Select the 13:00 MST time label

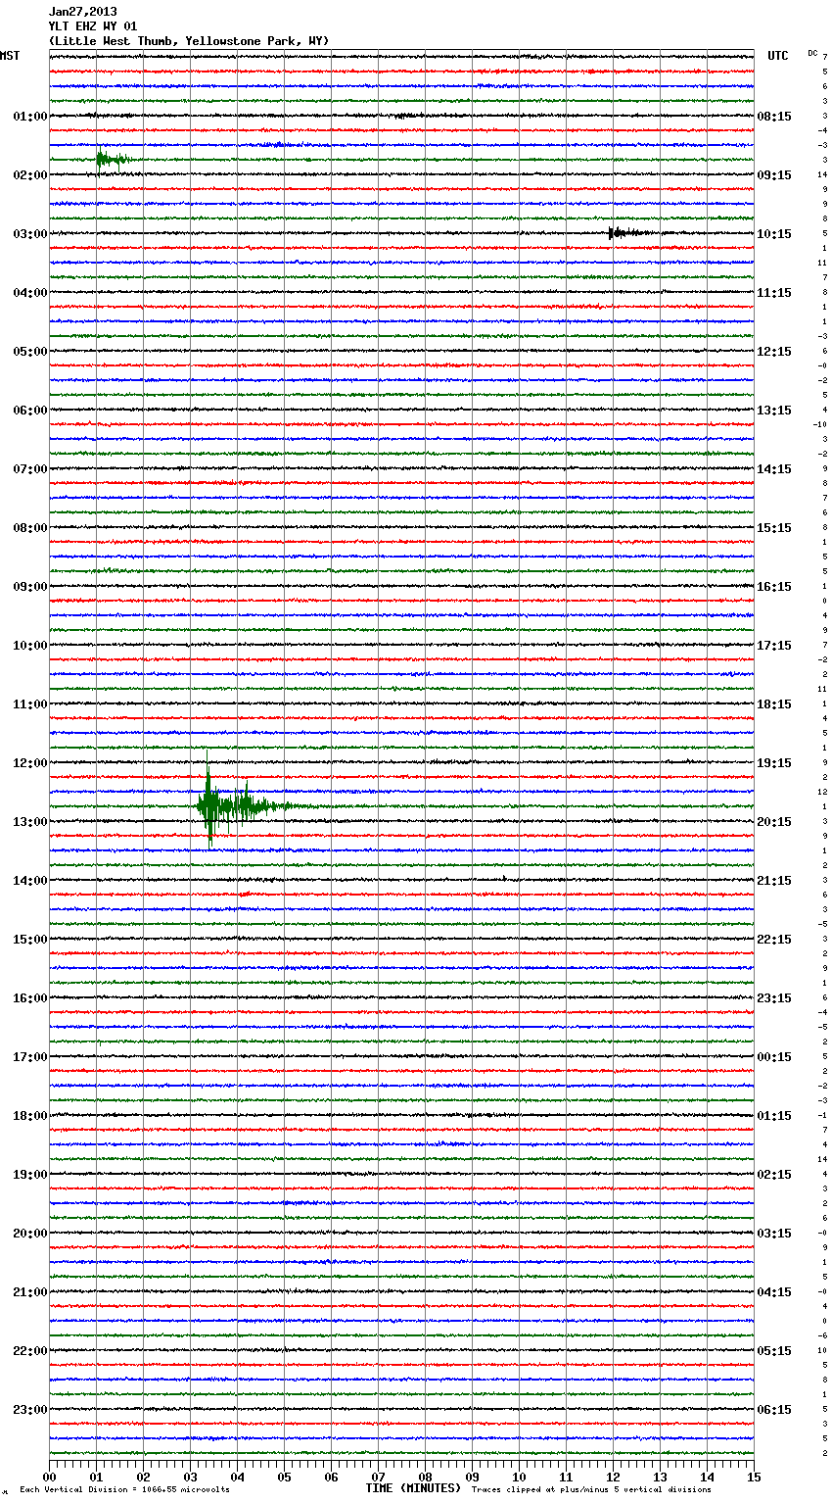click(29, 822)
